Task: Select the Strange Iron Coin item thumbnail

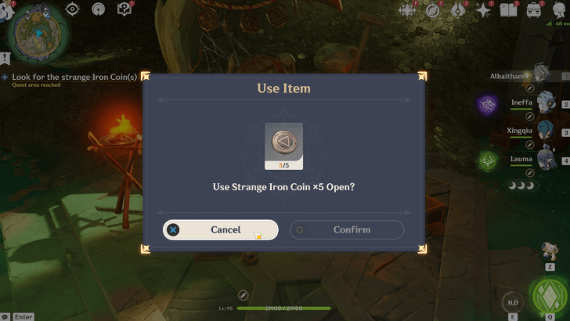Action: 284,146
